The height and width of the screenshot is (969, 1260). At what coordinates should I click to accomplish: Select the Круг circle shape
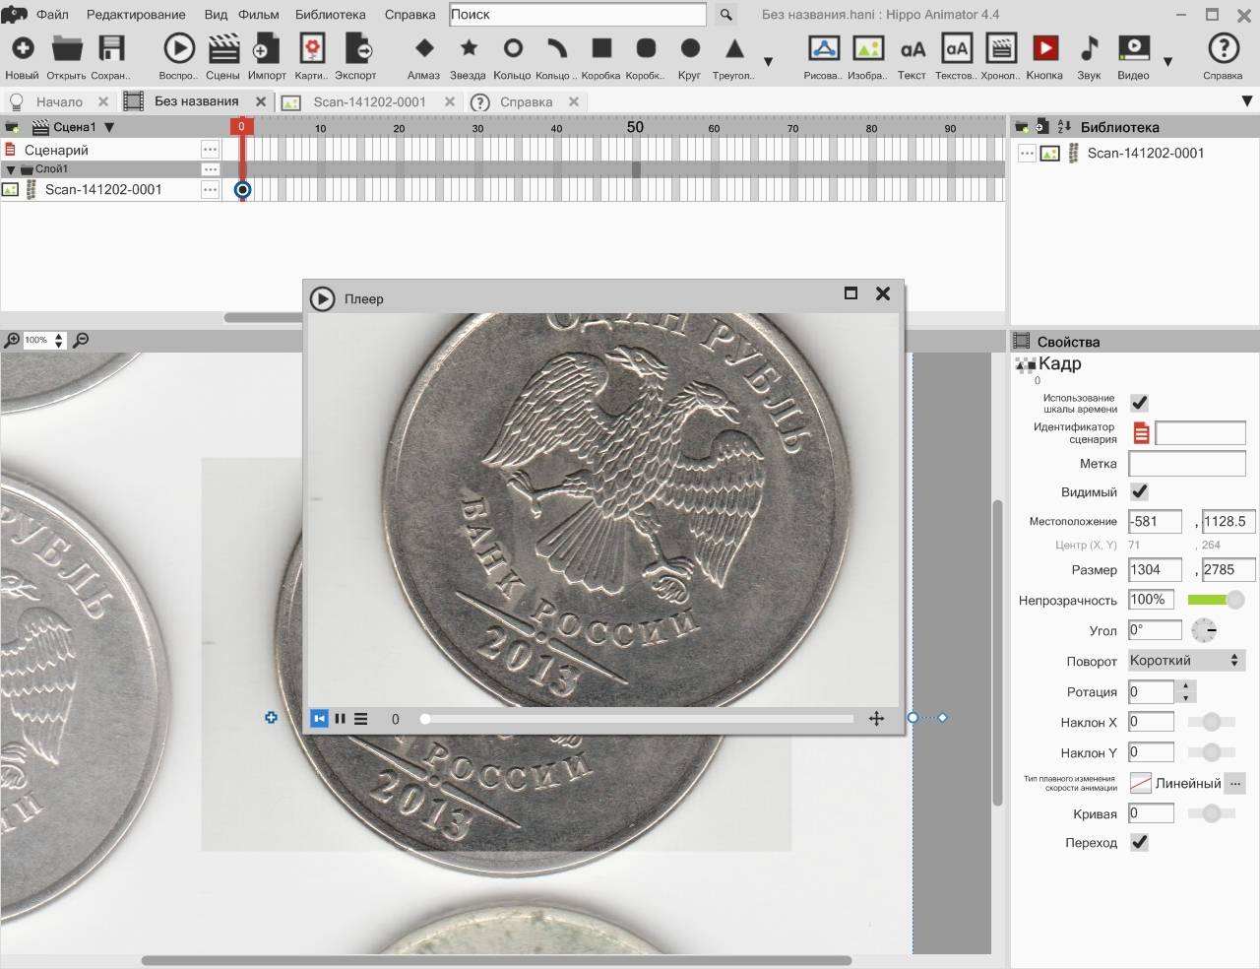pos(690,48)
